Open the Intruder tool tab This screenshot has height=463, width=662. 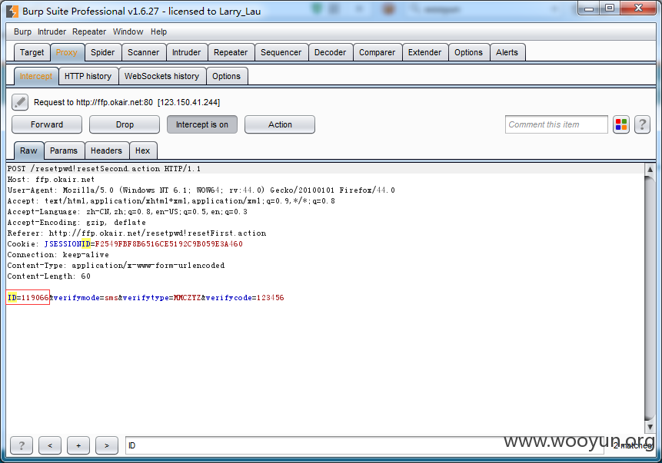(x=187, y=52)
